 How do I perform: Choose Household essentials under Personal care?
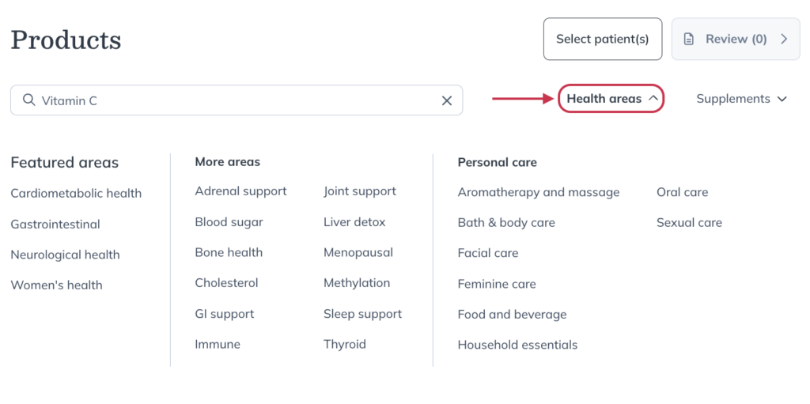point(517,345)
